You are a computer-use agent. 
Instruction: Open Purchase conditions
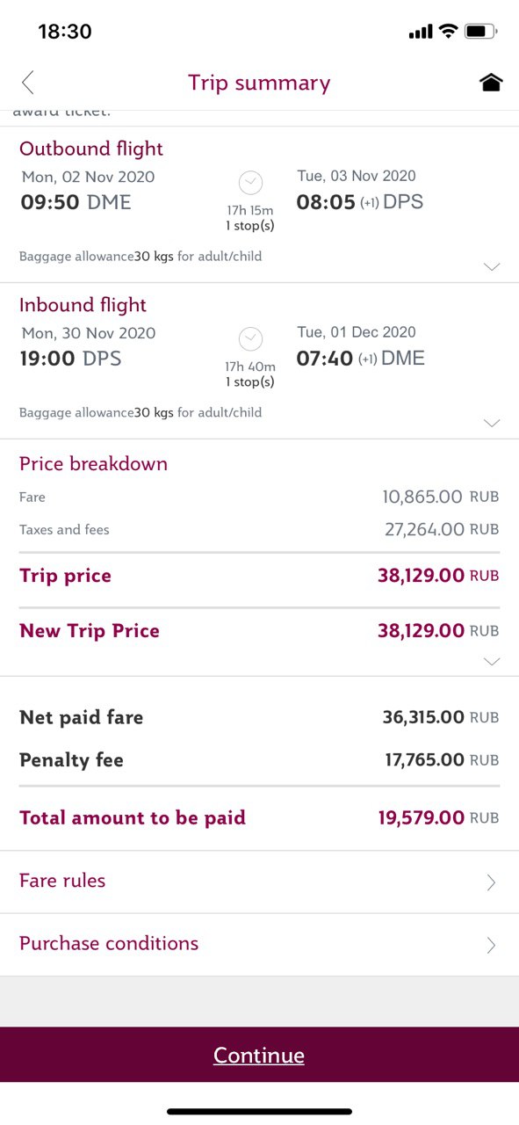[x=259, y=945]
